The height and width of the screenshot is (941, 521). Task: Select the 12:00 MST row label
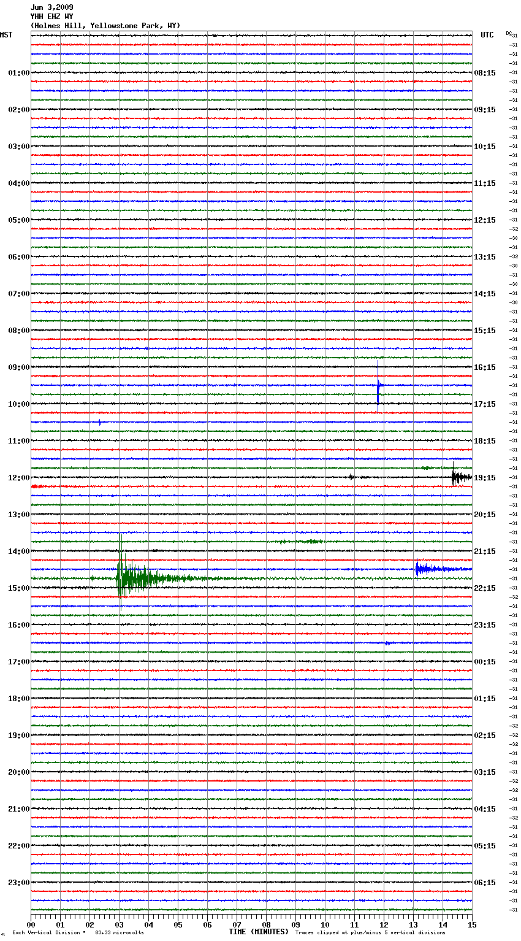19,478
